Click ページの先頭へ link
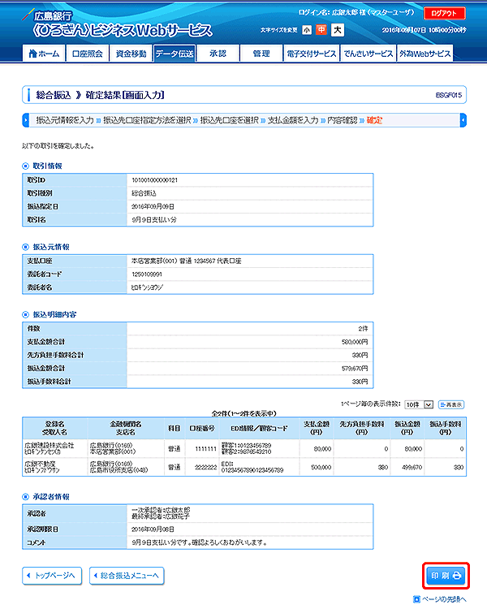Viewport: 487px width, 609px height. (x=440, y=599)
